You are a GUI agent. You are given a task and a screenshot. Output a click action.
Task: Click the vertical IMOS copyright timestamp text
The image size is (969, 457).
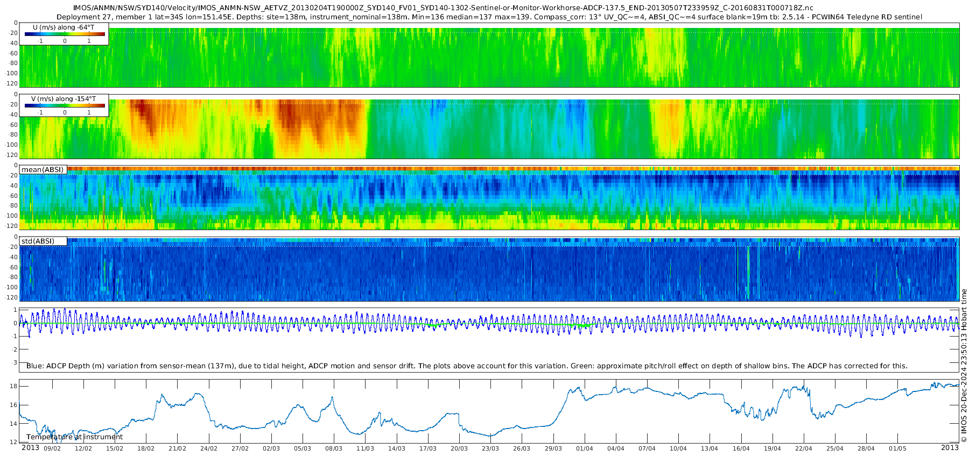[x=964, y=366]
